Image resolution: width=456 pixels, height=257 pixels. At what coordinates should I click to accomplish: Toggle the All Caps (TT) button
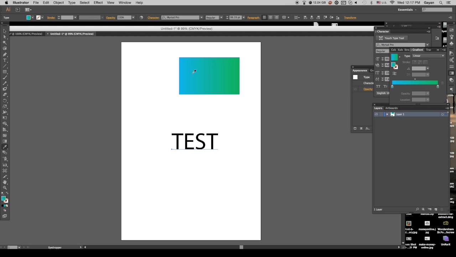click(378, 86)
